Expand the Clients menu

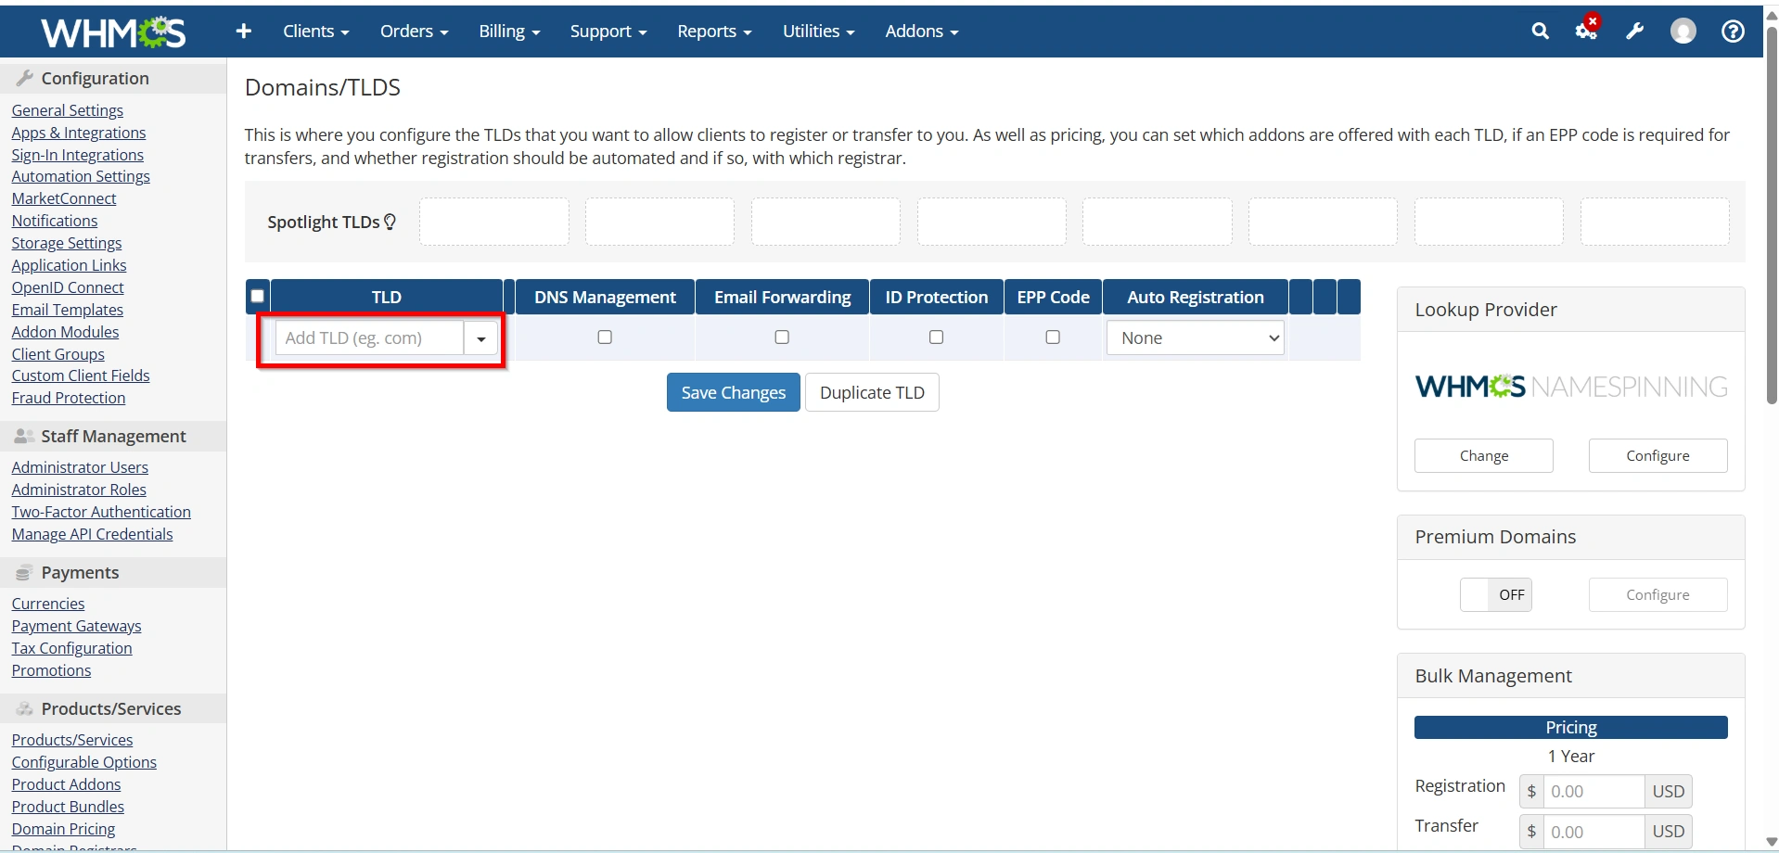[316, 32]
